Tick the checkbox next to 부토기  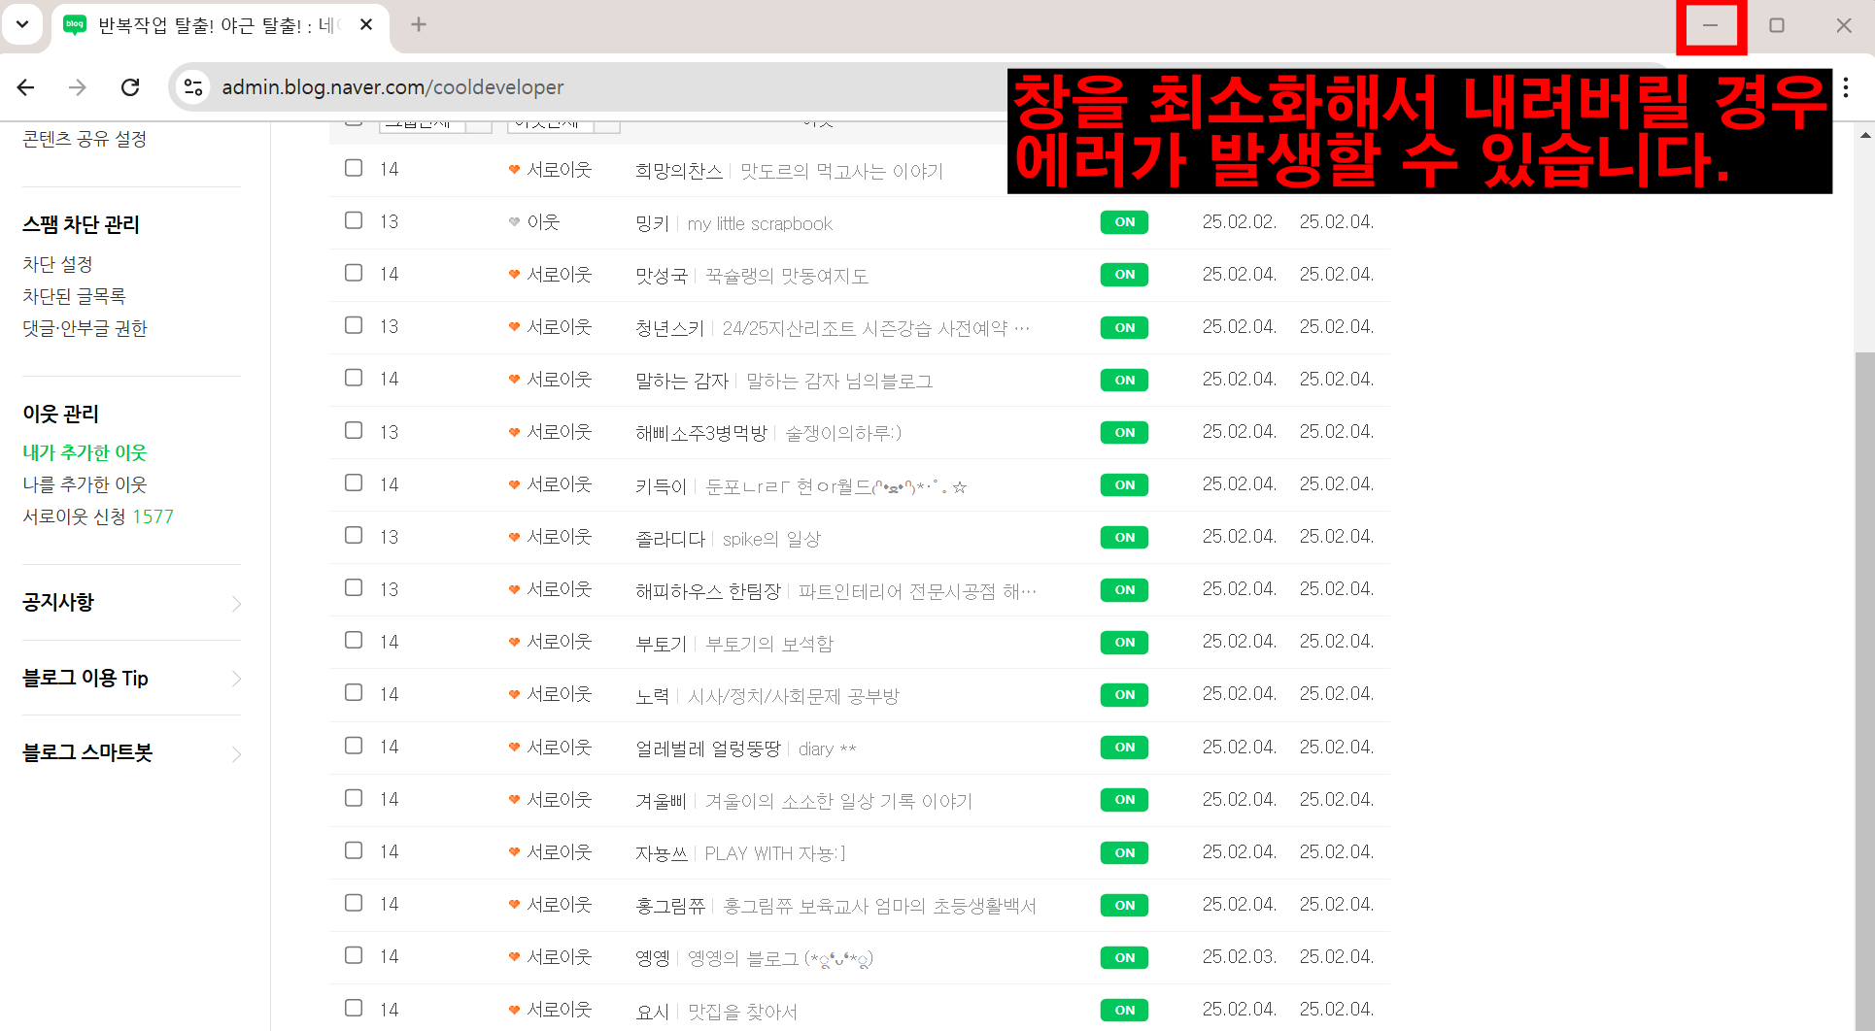(x=354, y=640)
